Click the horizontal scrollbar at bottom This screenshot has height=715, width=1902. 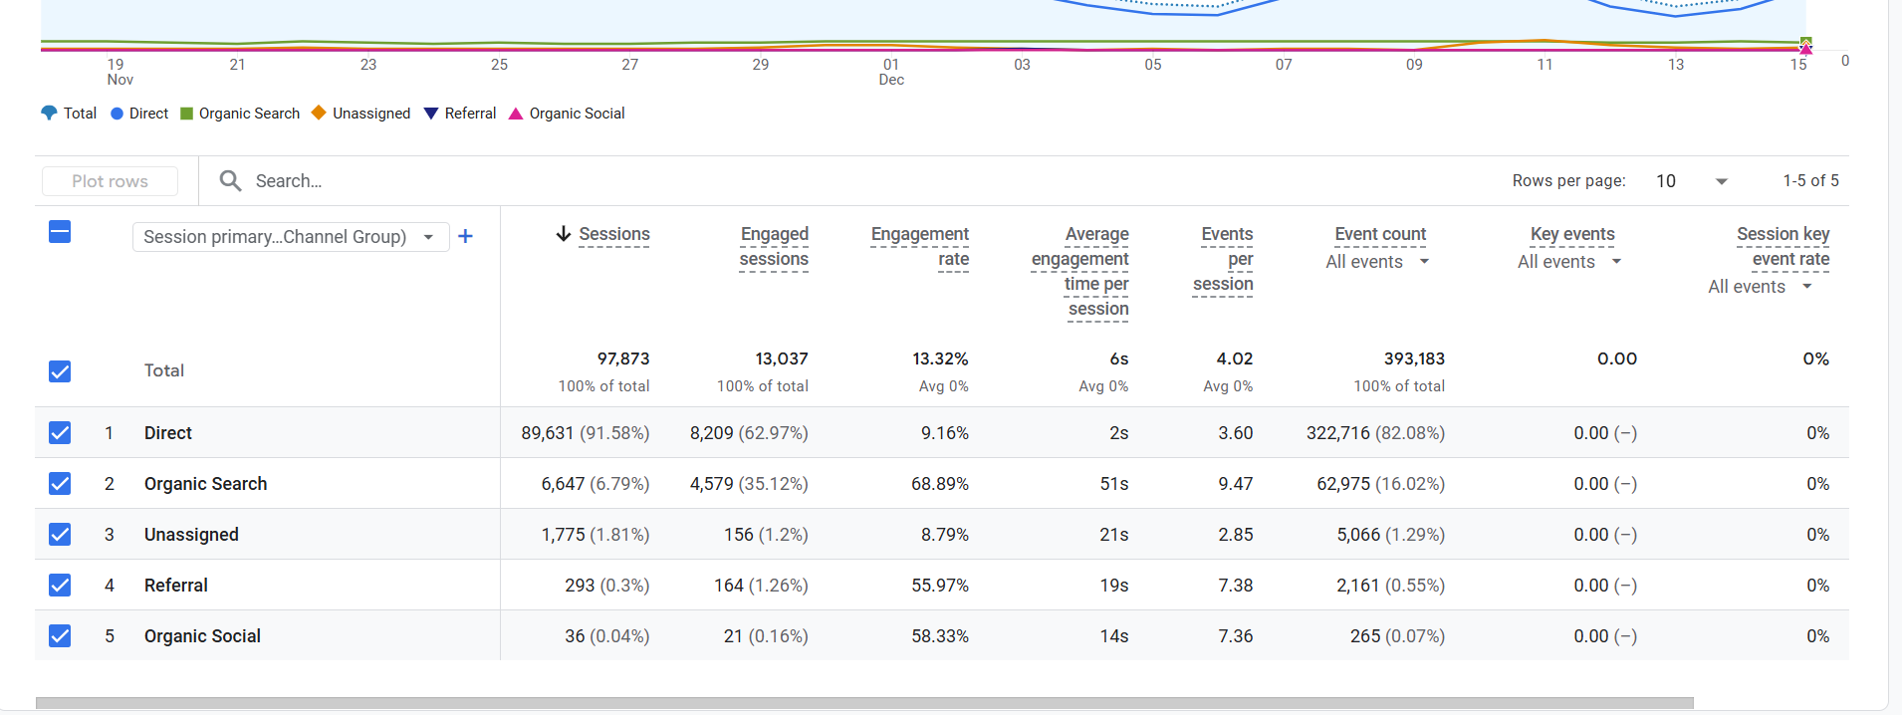(x=864, y=703)
